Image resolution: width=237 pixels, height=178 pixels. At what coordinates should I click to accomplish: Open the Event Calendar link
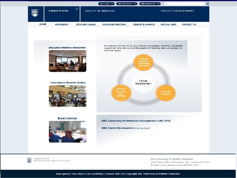point(67,118)
